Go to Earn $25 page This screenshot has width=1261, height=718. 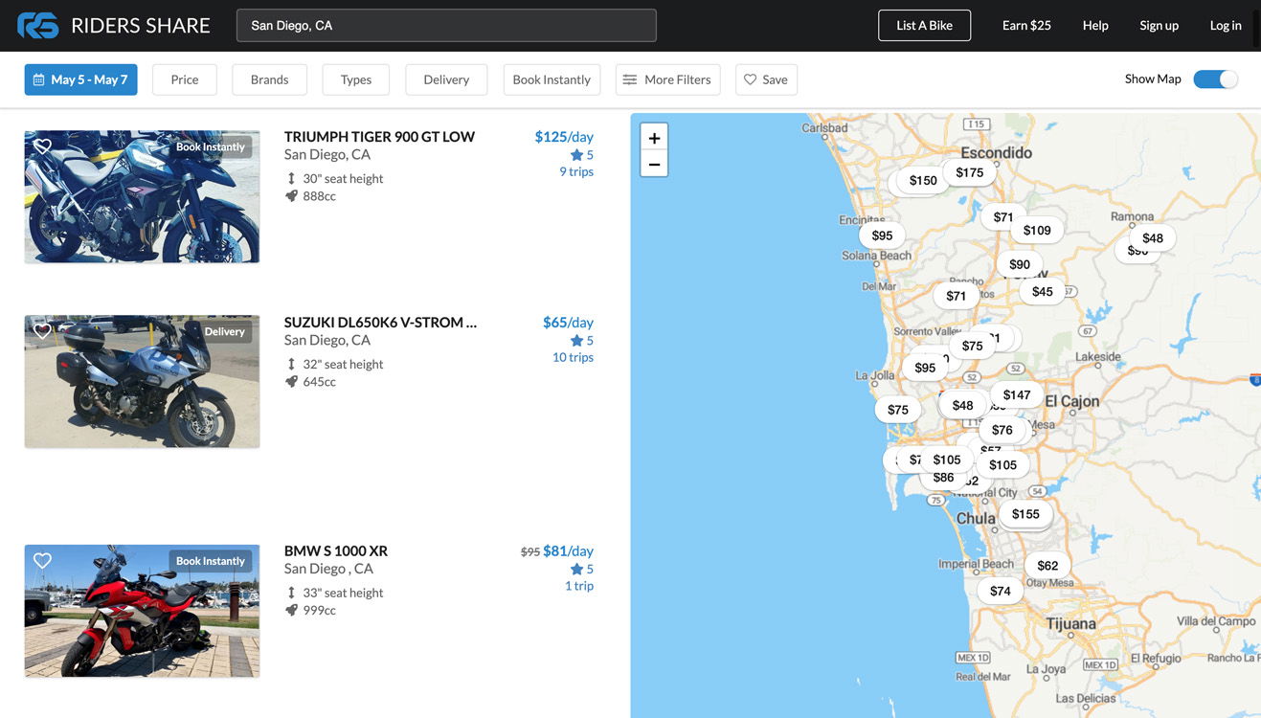click(x=1026, y=26)
